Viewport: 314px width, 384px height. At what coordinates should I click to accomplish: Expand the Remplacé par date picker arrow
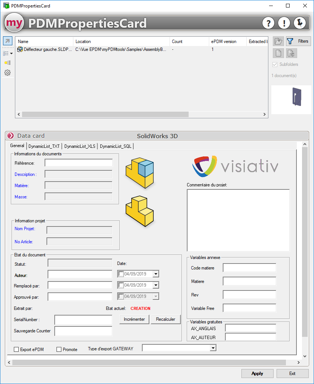coord(156,285)
